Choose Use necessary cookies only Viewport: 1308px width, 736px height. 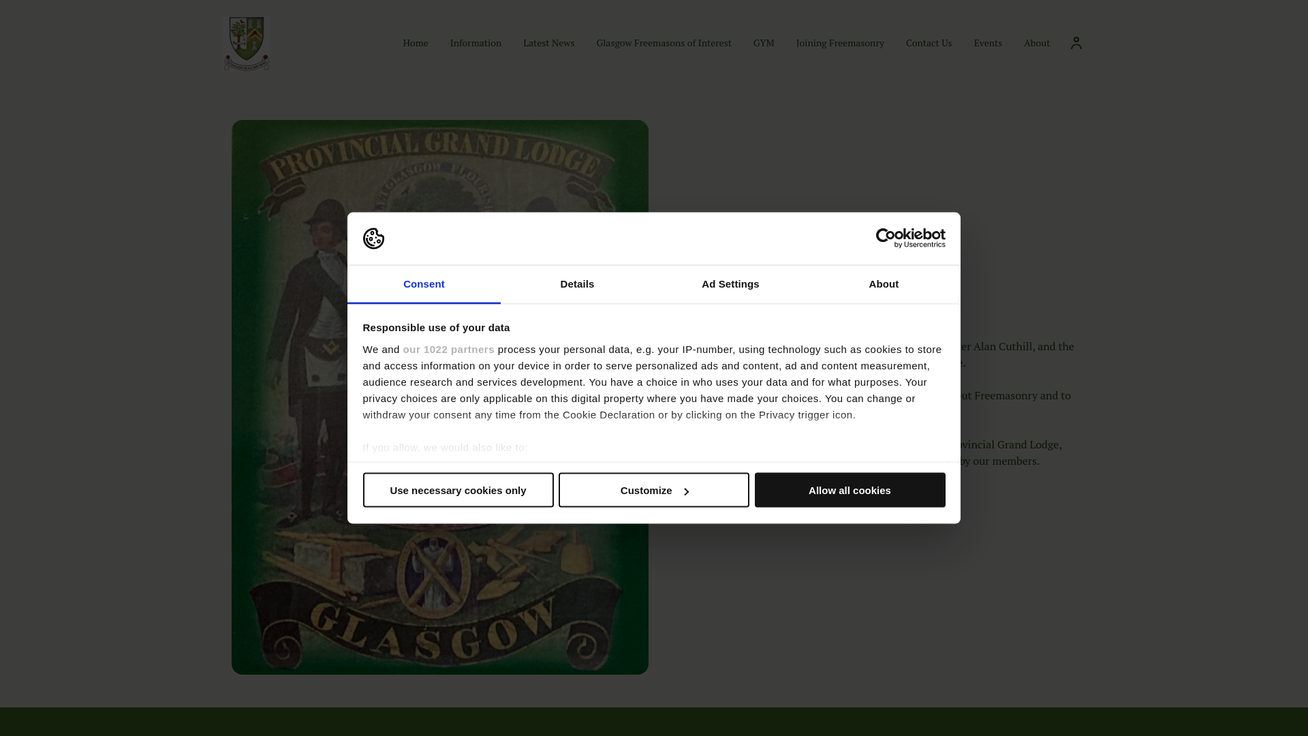458,490
